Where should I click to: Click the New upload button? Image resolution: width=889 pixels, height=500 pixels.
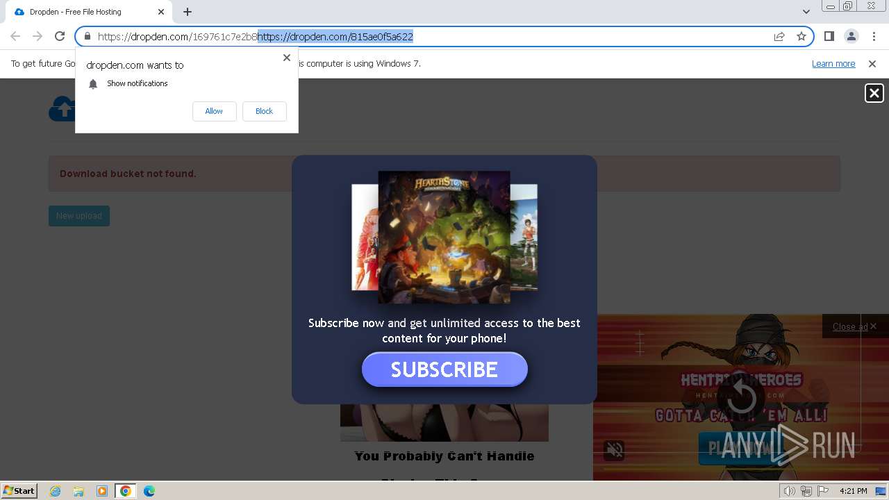(x=79, y=216)
